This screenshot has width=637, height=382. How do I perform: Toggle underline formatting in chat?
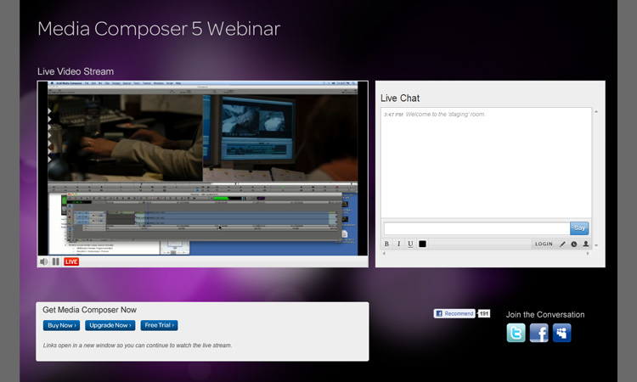click(x=410, y=244)
